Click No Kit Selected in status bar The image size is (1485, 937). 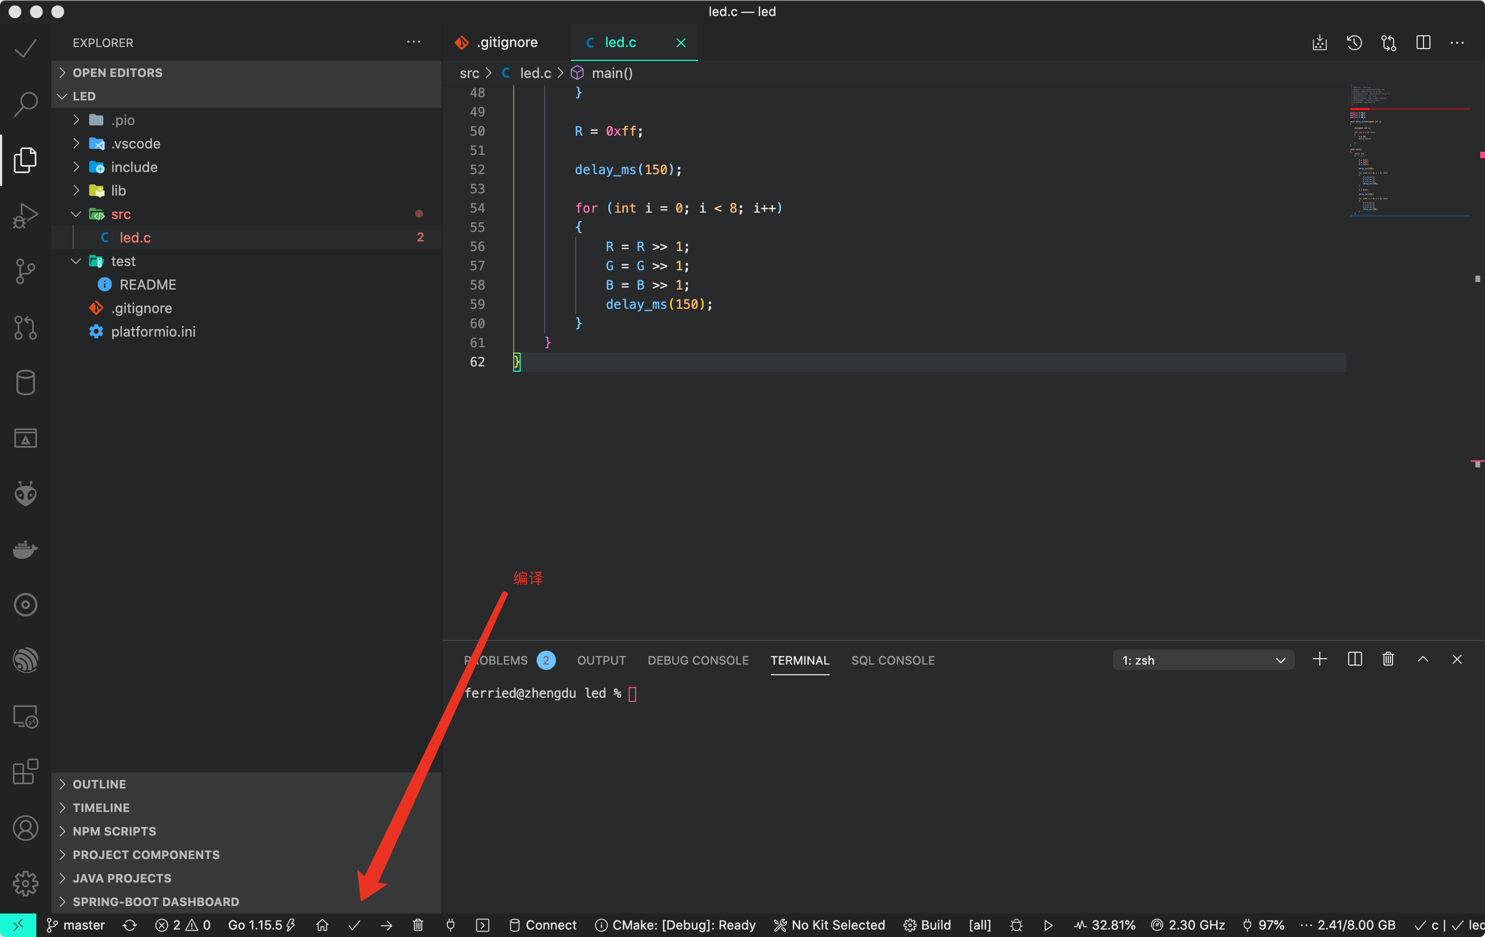pyautogui.click(x=830, y=925)
